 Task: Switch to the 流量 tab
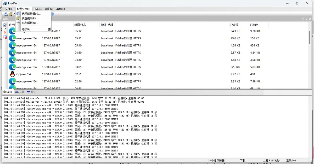20,92
